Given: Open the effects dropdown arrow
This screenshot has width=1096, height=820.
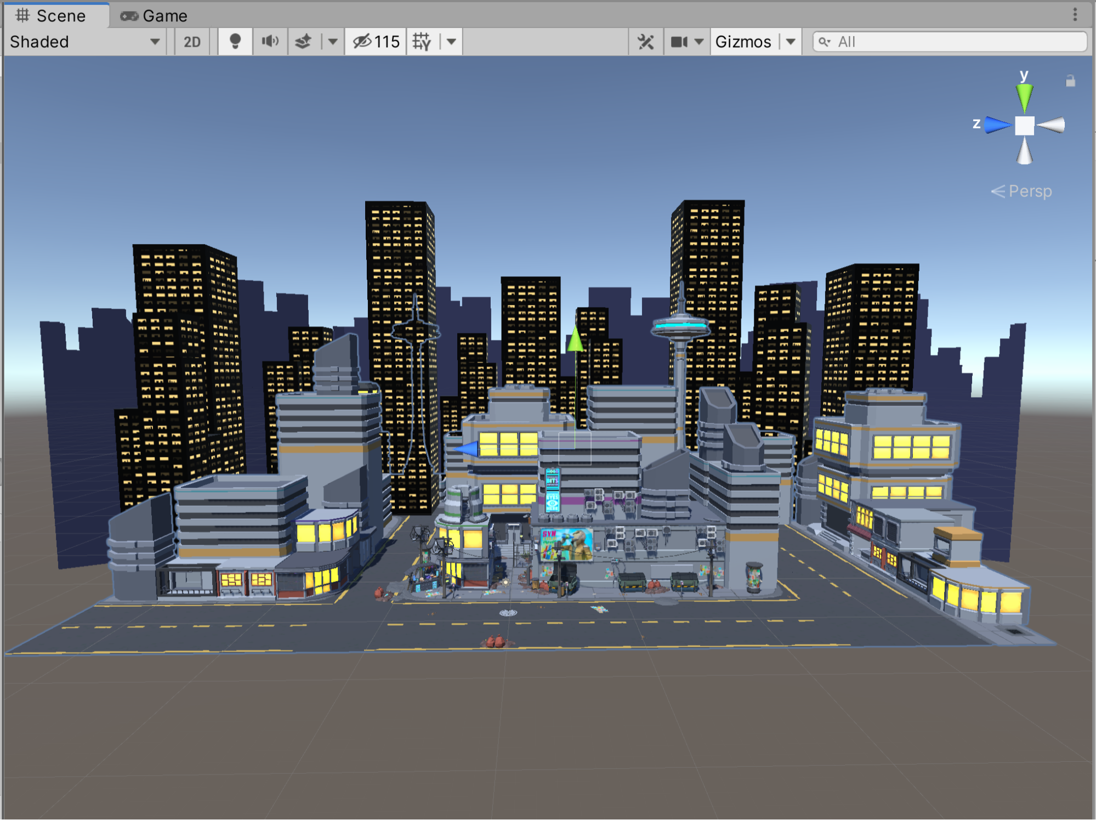Looking at the screenshot, I should (x=333, y=41).
